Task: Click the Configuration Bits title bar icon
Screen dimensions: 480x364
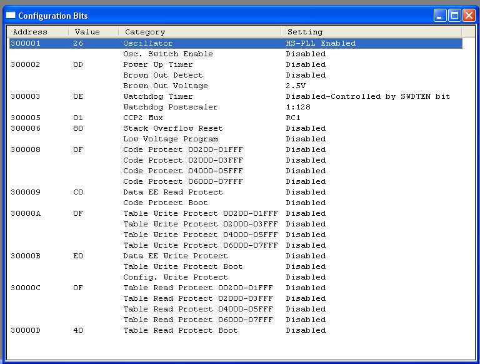Action: (11, 16)
